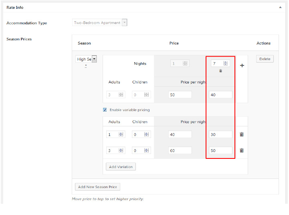Click base price per night field showing 50
The image size is (289, 215).
pyautogui.click(x=180, y=95)
